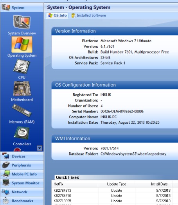Click the Windows flag icon on OS Info tab
The width and height of the screenshot is (178, 205).
tap(50, 16)
